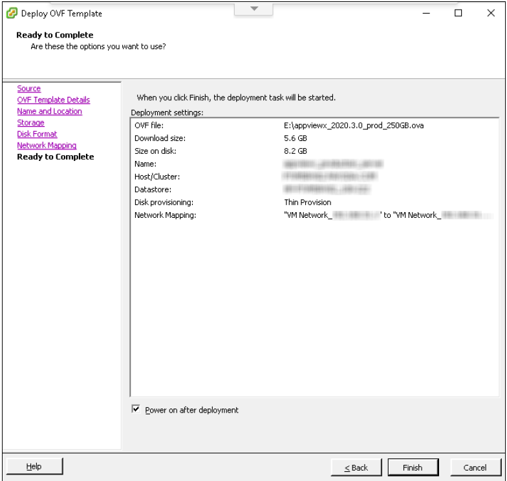Click the Ready to Complete header title
Screen dimensions: 507x481
(x=55, y=35)
